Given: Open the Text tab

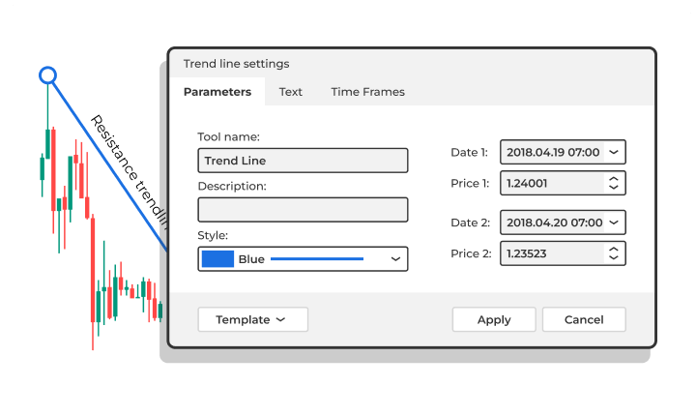Looking at the screenshot, I should [290, 92].
